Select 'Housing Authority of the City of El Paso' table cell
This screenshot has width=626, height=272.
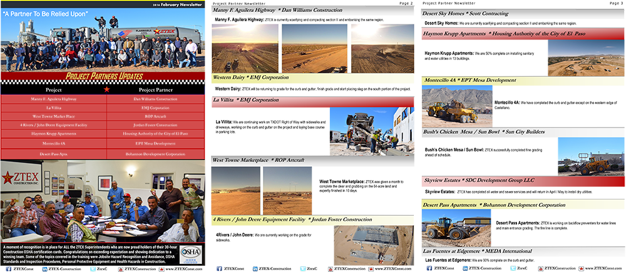pyautogui.click(x=156, y=134)
